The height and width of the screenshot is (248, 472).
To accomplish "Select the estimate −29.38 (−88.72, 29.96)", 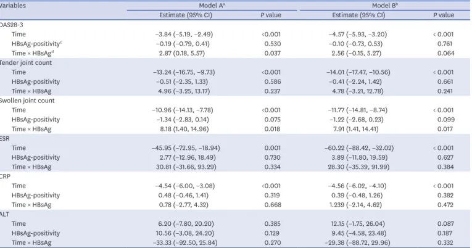I will pyautogui.click(x=358, y=242).
